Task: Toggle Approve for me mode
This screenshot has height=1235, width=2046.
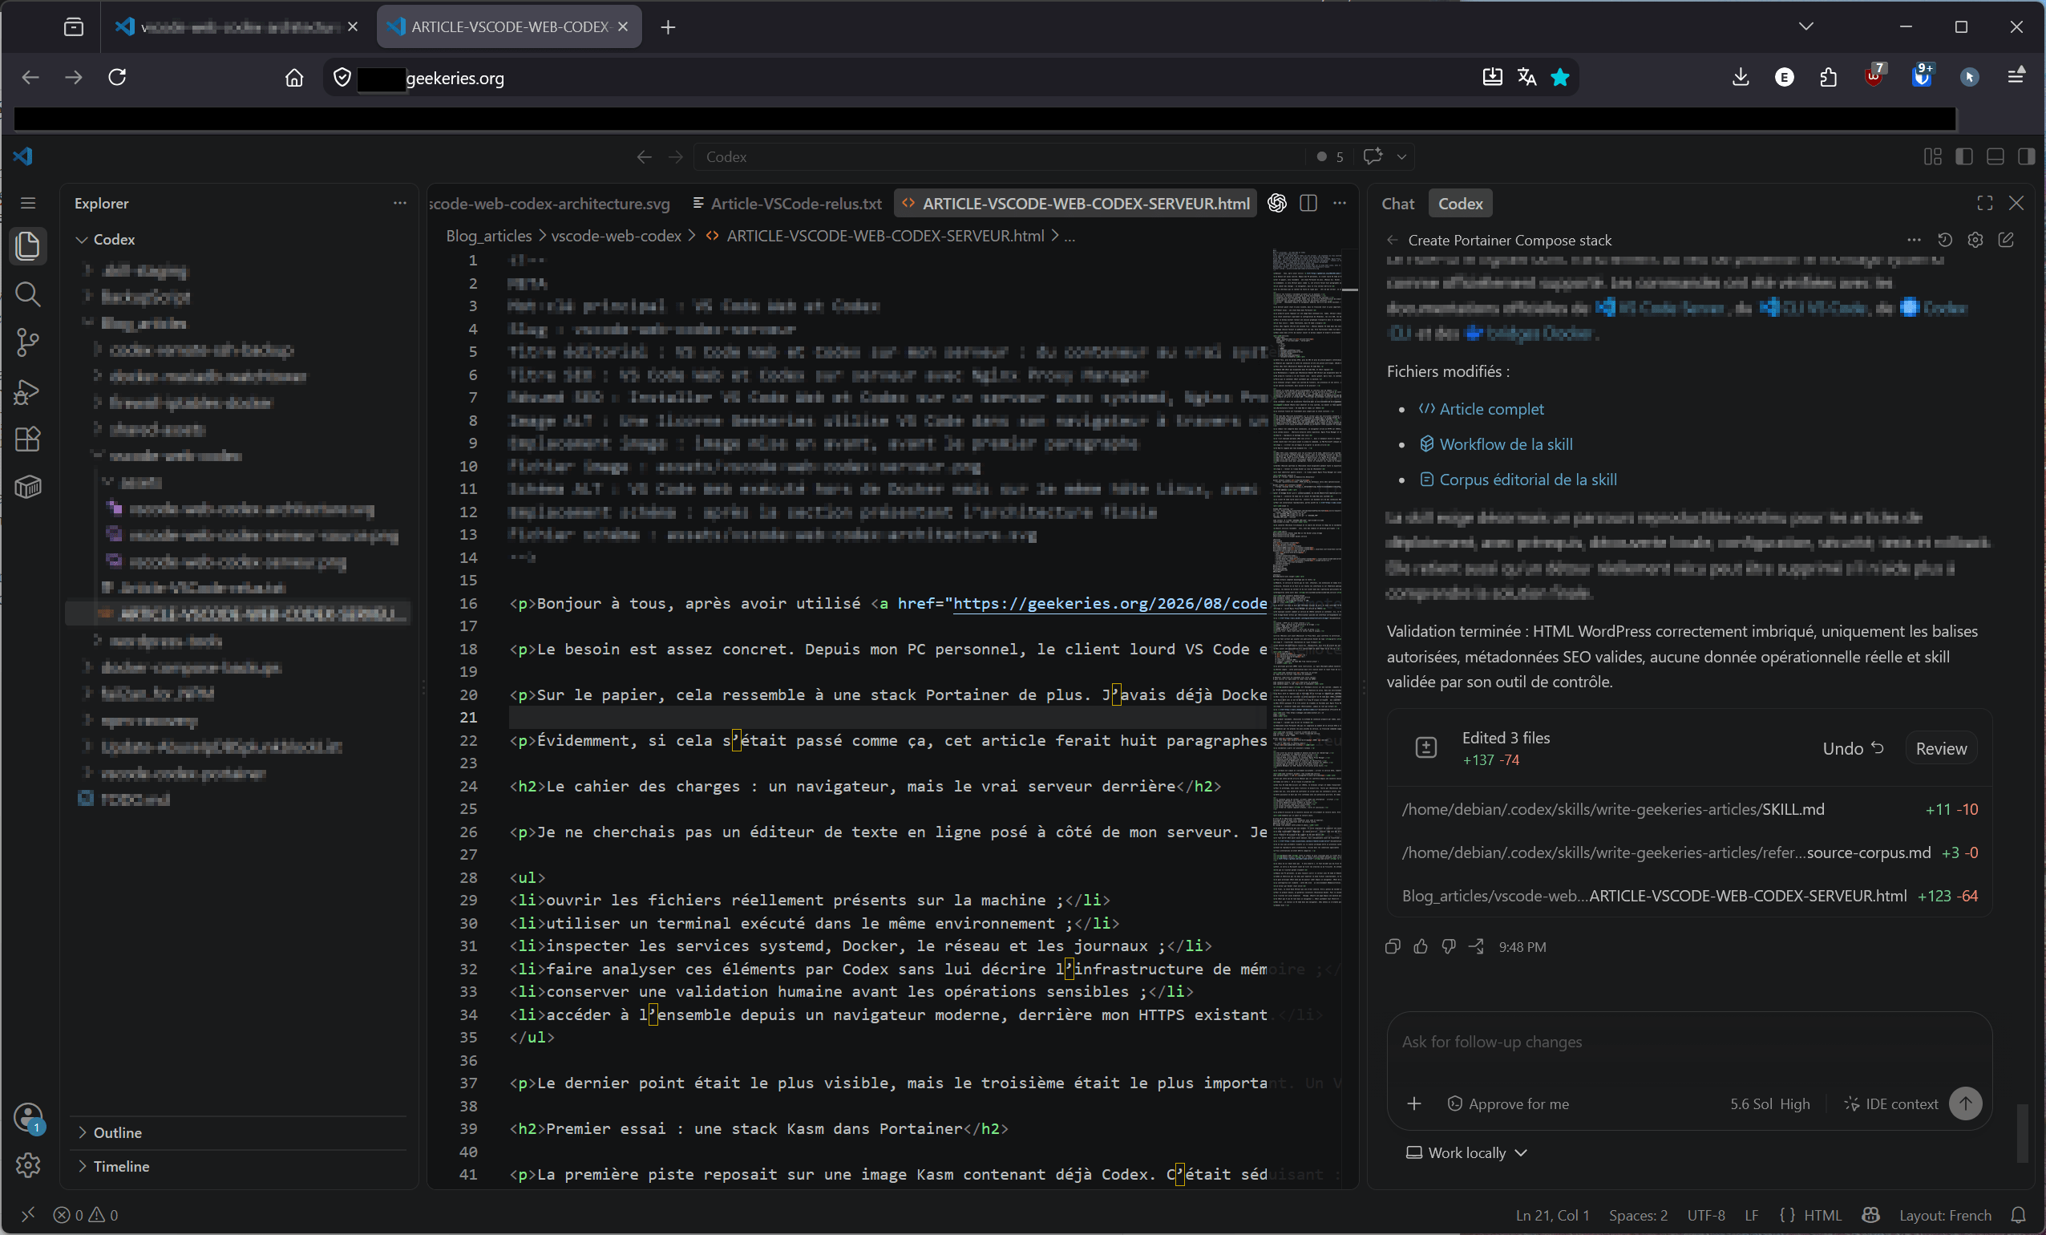Action: tap(1508, 1103)
